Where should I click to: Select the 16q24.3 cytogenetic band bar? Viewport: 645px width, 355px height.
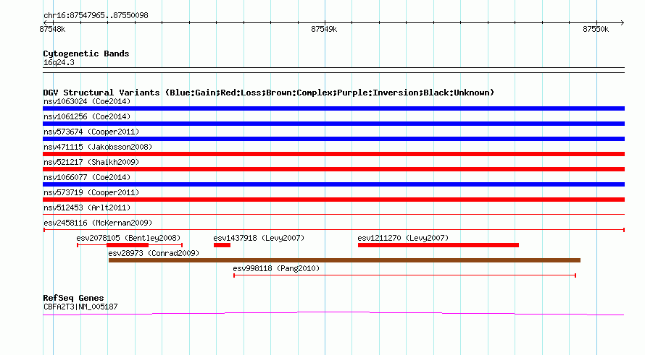tap(333, 70)
